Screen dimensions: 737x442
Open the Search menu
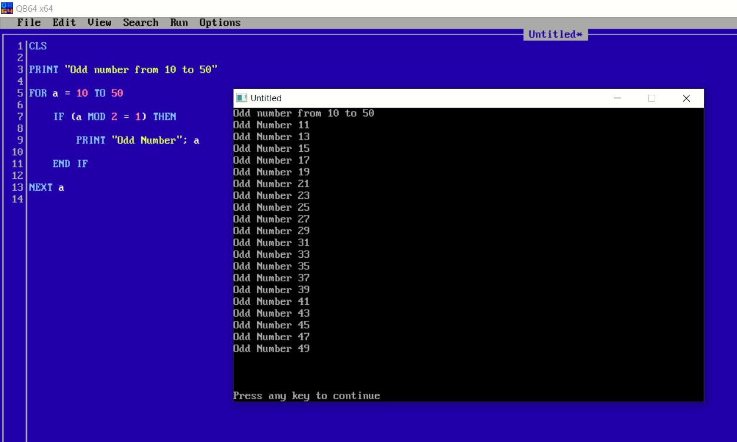tap(141, 22)
